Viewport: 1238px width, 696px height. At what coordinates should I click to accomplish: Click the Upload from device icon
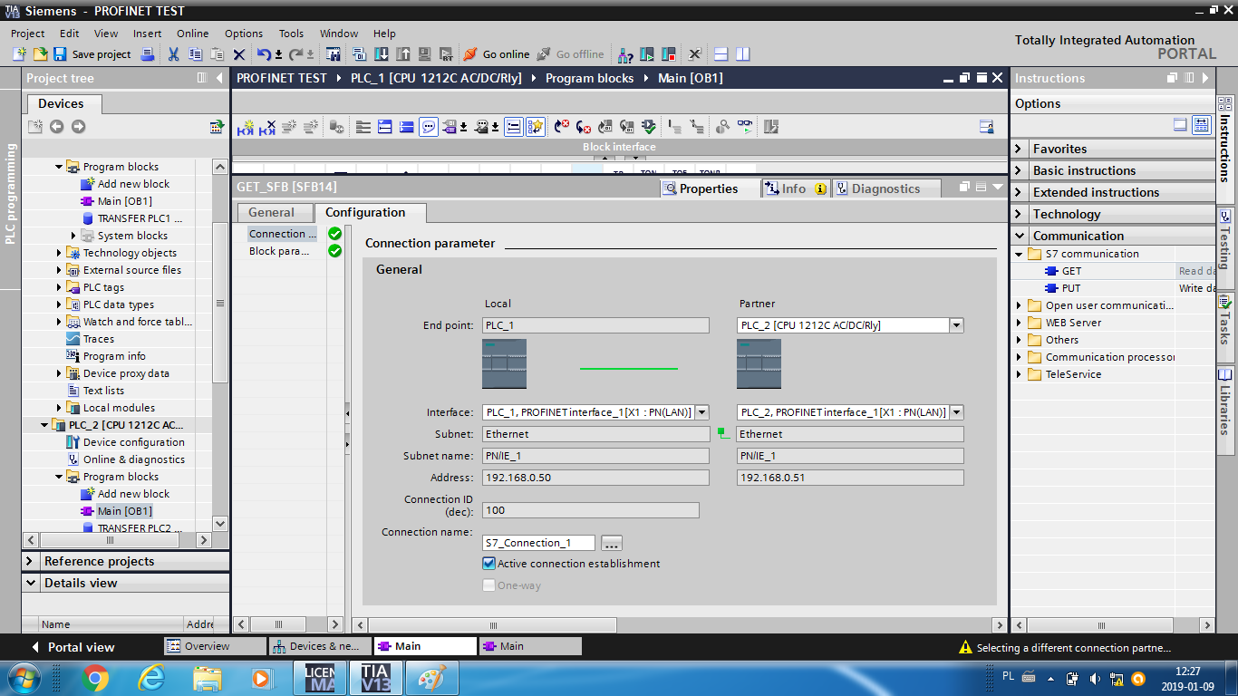pos(402,54)
